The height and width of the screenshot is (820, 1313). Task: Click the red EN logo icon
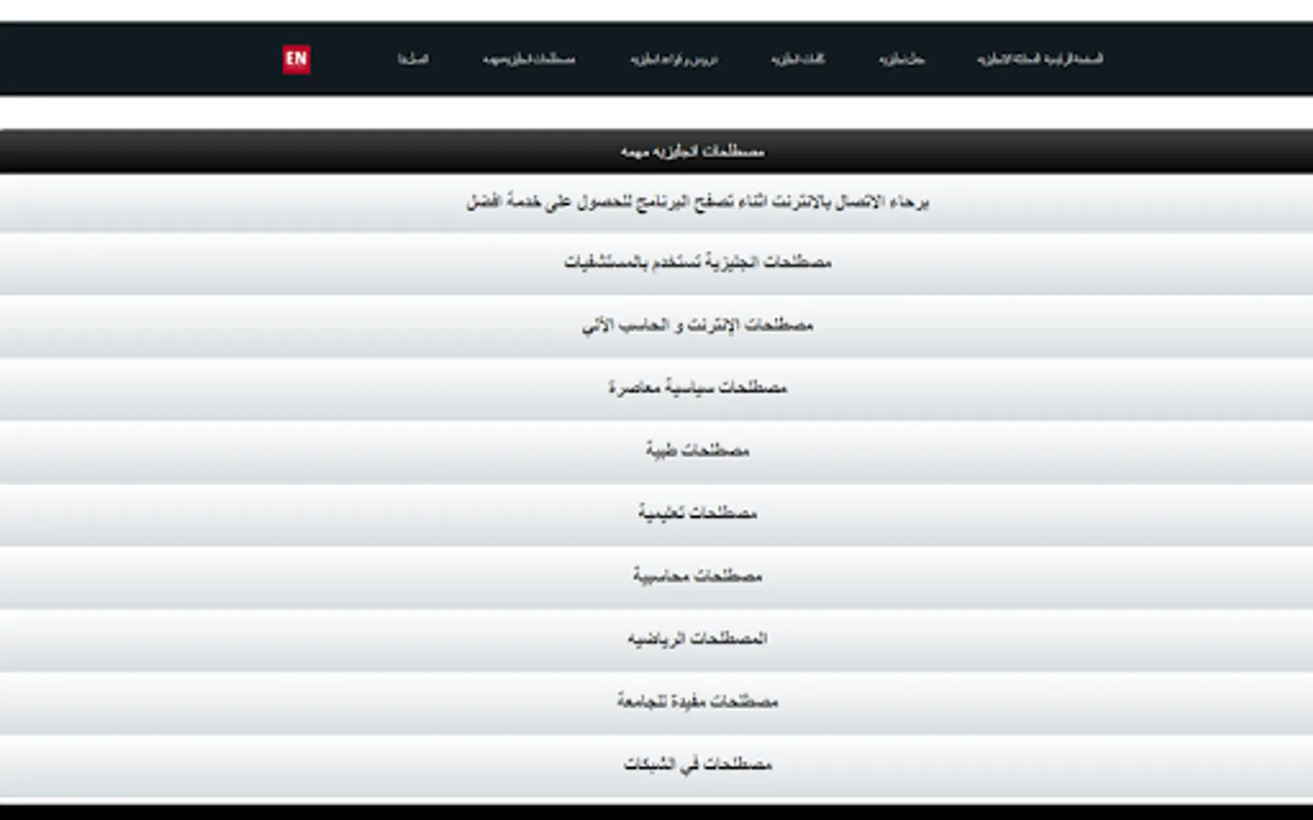(x=296, y=59)
